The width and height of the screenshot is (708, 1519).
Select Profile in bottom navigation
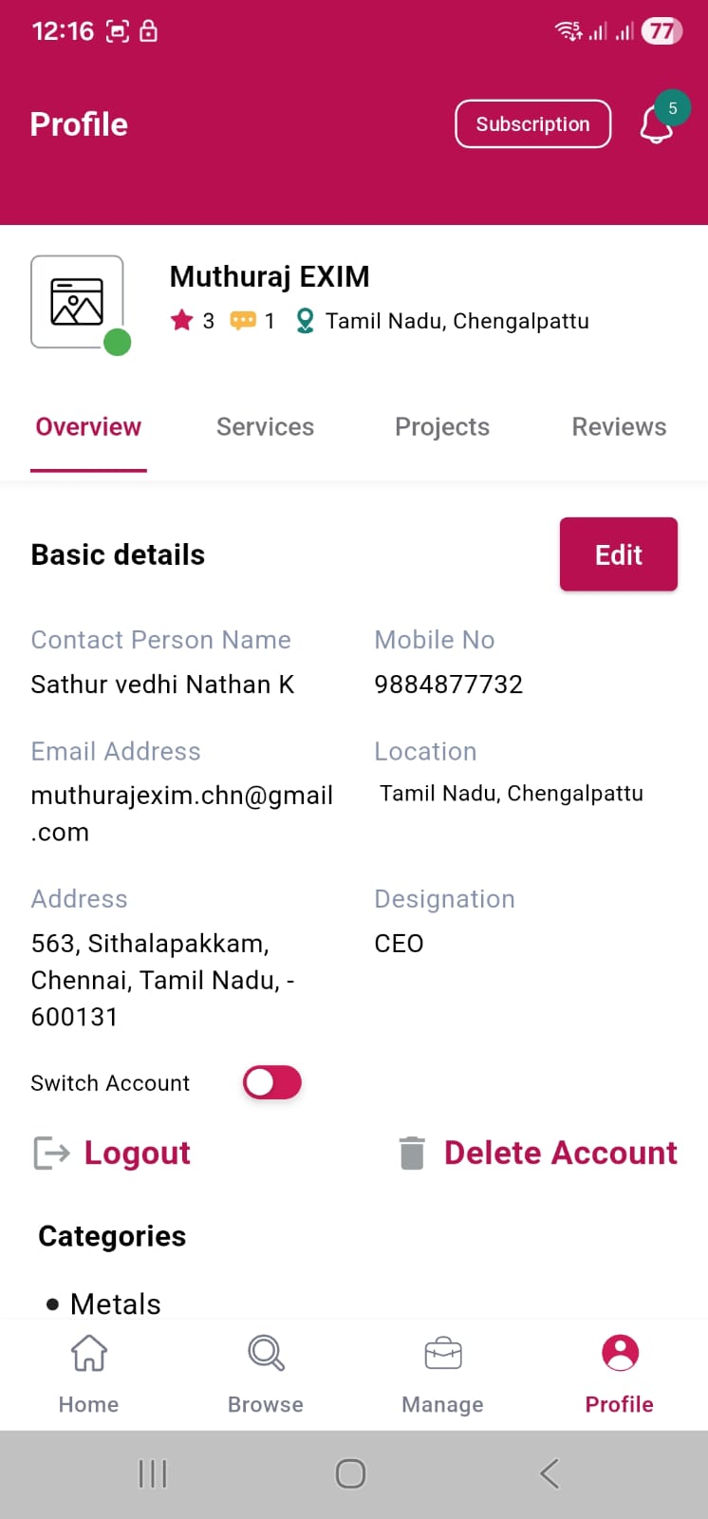coord(620,1373)
